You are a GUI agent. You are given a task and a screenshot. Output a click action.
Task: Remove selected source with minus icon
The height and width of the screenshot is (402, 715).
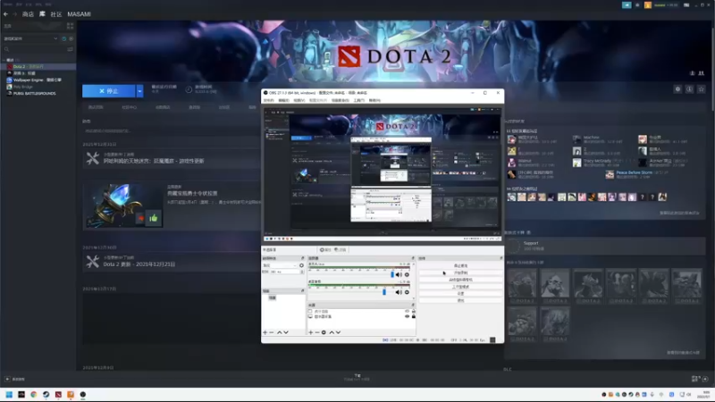[x=317, y=332]
